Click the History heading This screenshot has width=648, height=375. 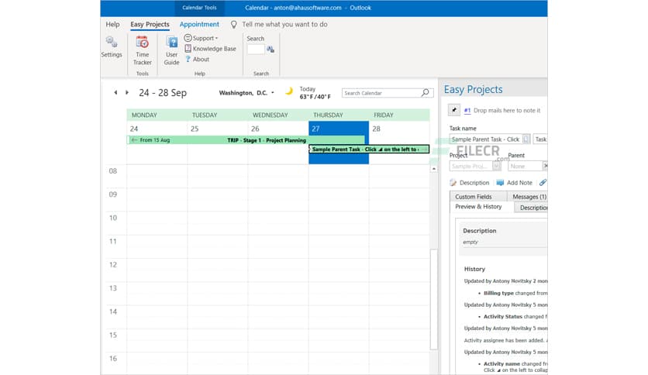(474, 269)
